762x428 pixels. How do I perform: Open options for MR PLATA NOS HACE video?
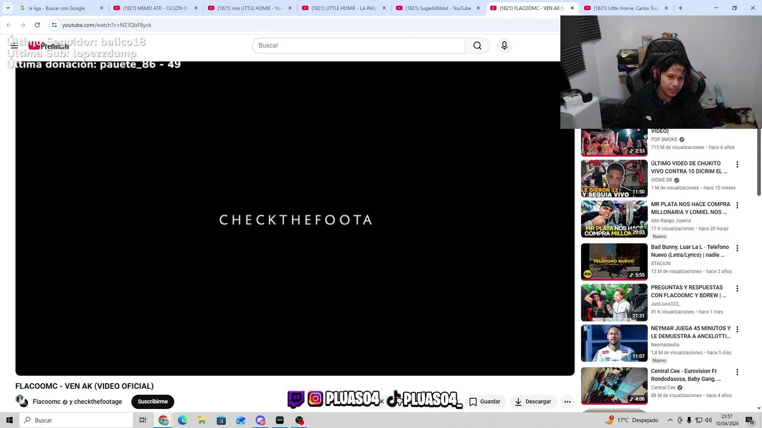pos(737,205)
